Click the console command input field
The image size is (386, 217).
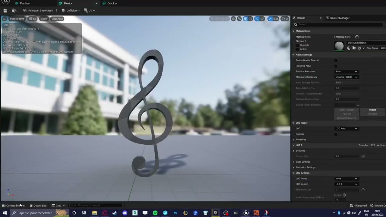[x=95, y=206]
